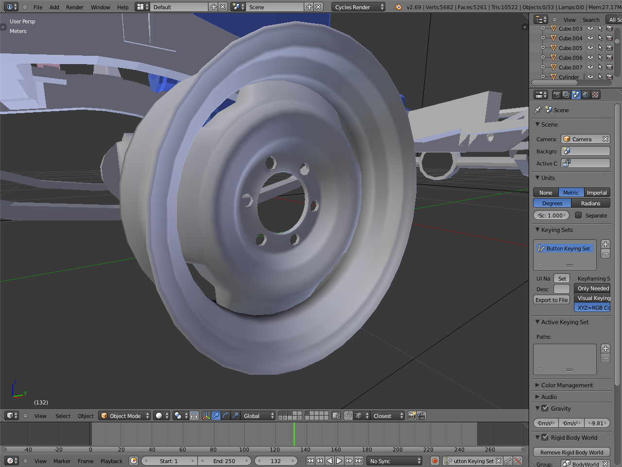This screenshot has width=622, height=467.
Task: Open the Window menu
Action: tap(101, 7)
